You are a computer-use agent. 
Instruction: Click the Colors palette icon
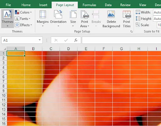click(17, 12)
